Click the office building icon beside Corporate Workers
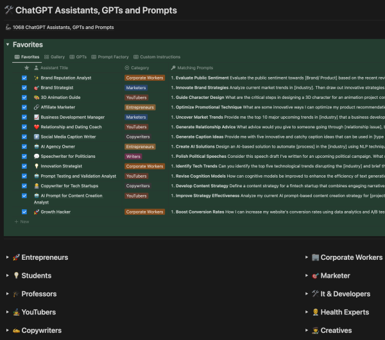The height and width of the screenshot is (340, 385). click(315, 257)
